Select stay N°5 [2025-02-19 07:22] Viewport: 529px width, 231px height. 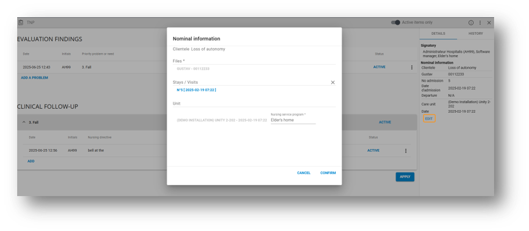pos(196,90)
